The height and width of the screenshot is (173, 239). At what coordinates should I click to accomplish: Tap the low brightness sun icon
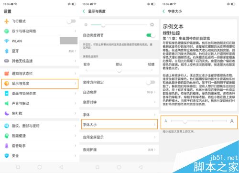(86, 25)
